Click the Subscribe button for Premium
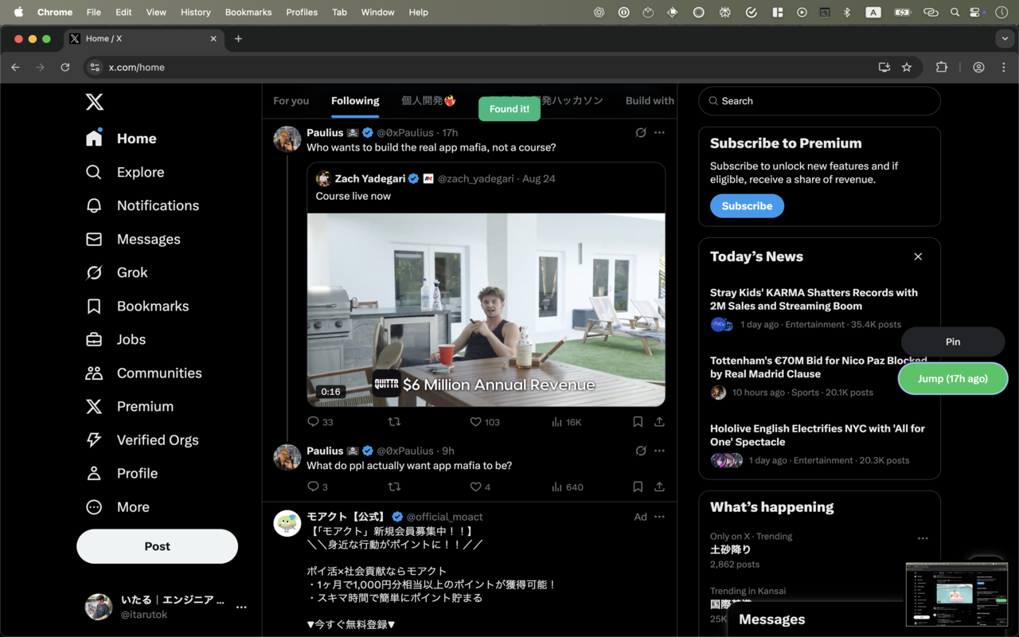This screenshot has width=1019, height=637. [747, 205]
